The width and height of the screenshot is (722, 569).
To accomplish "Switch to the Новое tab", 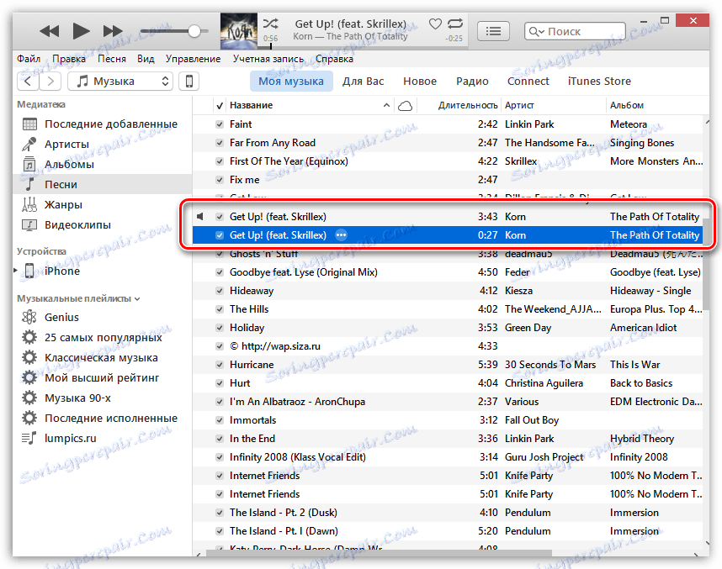I will [419, 82].
